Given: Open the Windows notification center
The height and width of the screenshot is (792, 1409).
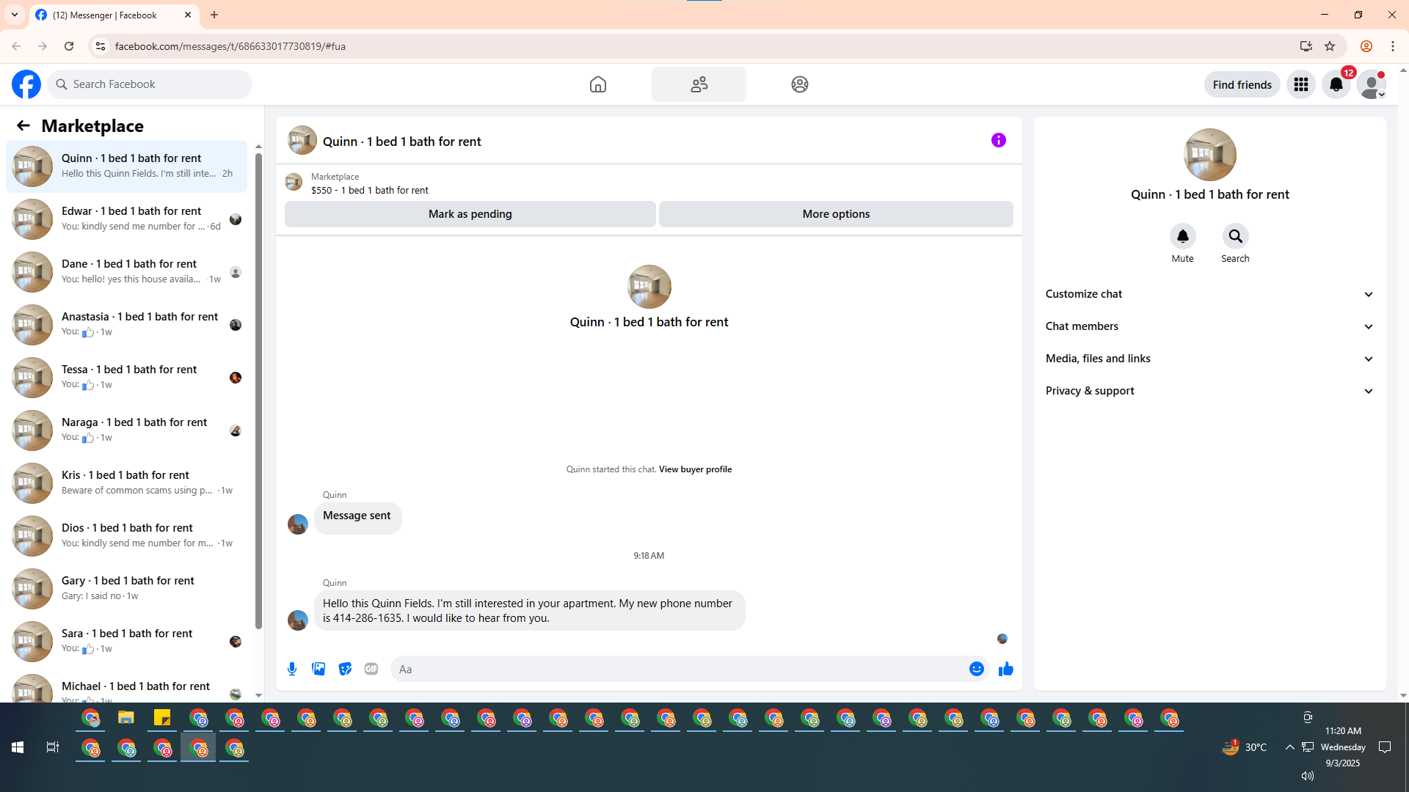Looking at the screenshot, I should tap(1385, 747).
